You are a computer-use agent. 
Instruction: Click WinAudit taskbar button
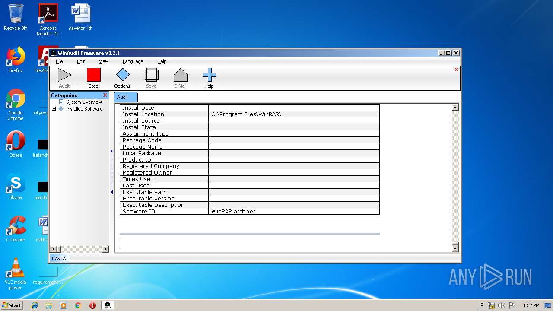(108, 305)
